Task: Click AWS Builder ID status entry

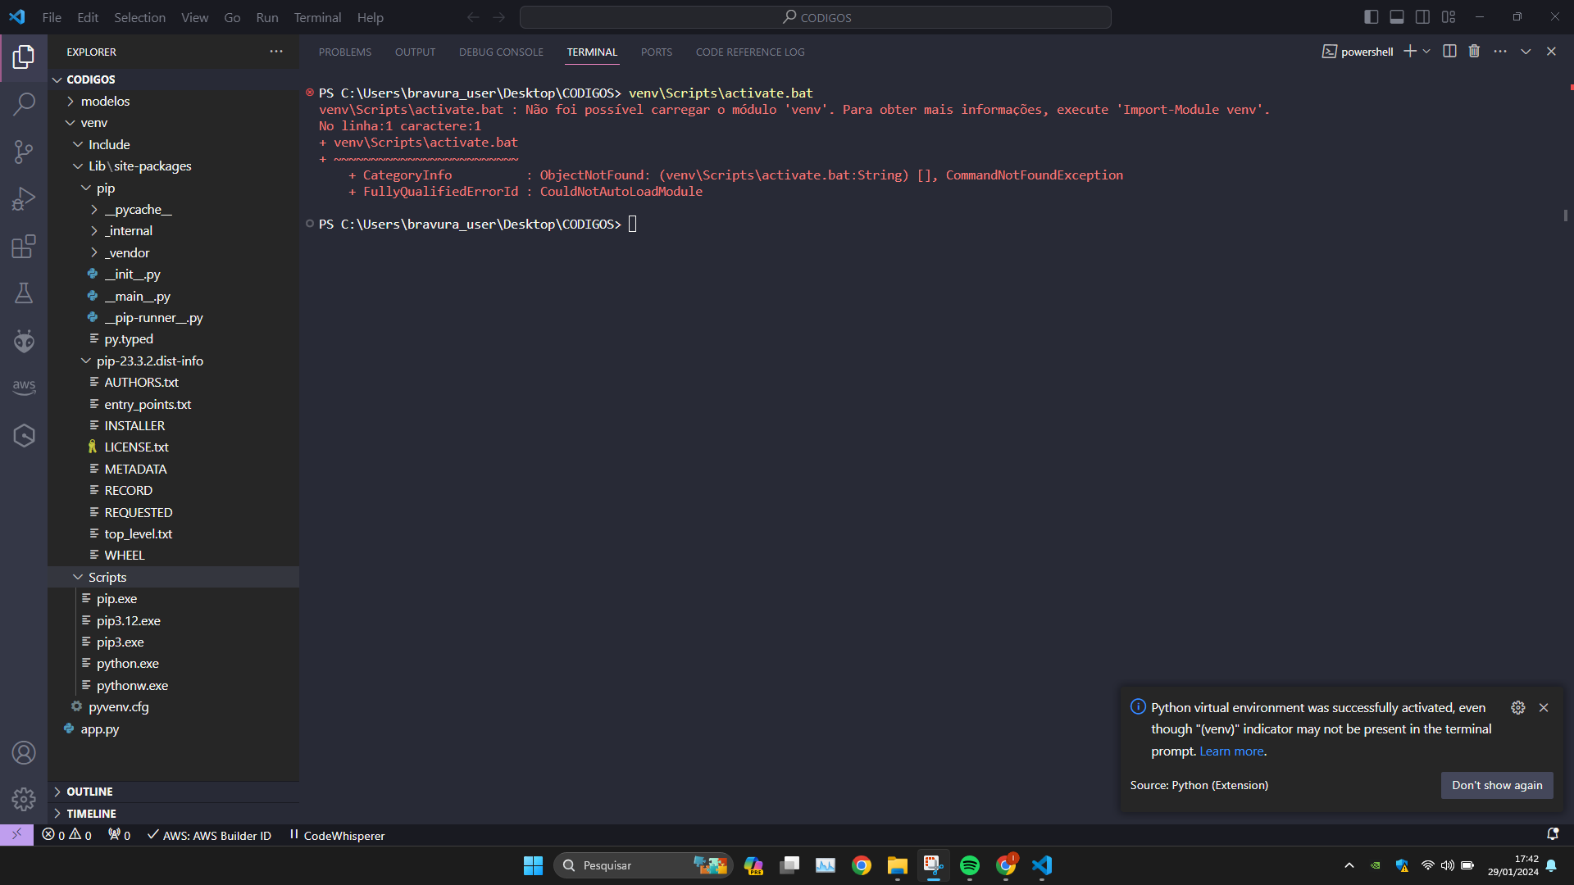Action: (x=209, y=835)
